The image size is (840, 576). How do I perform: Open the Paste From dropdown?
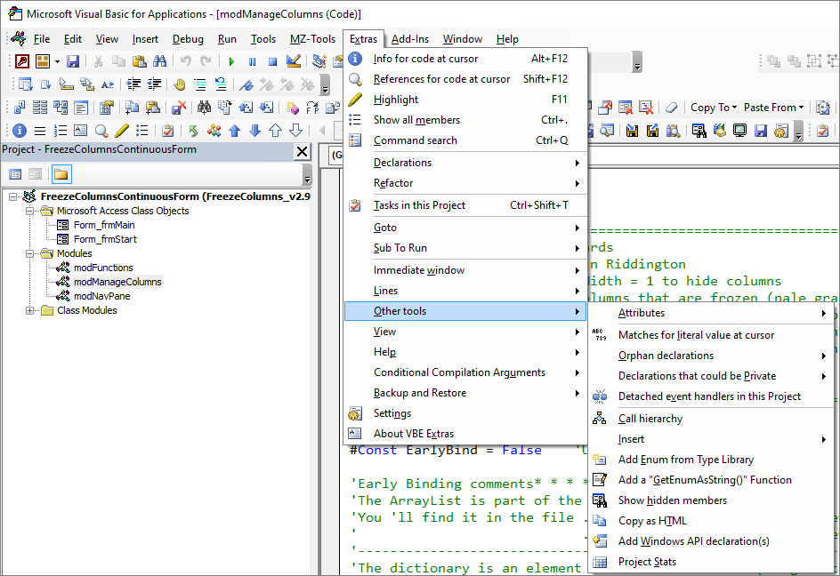[x=774, y=108]
